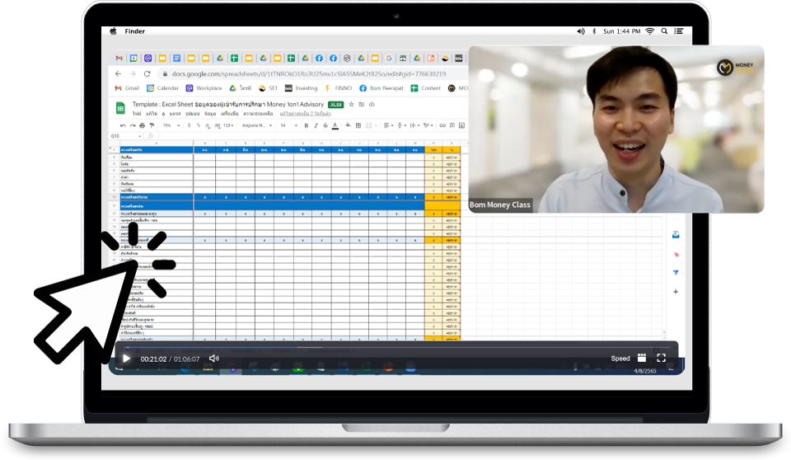The image size is (791, 460).
Task: Open the Gmail bookmark
Action: tap(129, 88)
